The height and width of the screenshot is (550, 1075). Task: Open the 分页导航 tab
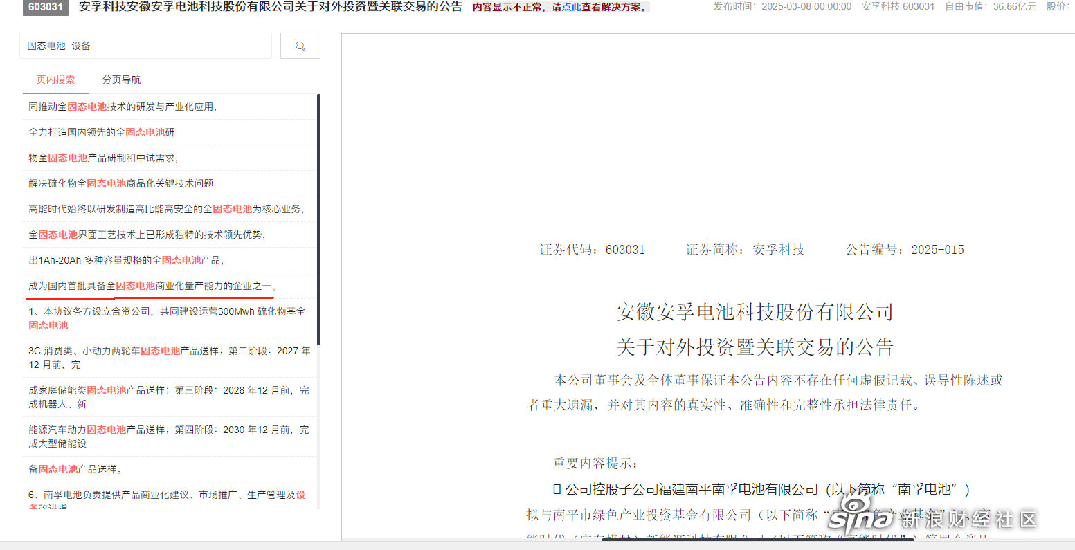[x=122, y=80]
